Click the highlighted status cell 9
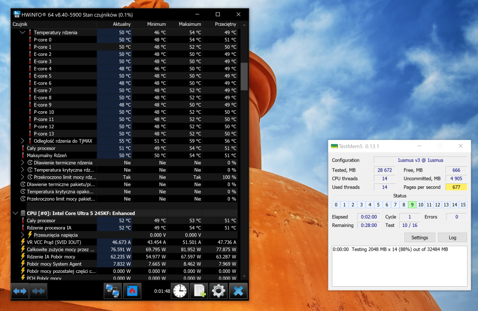 point(411,205)
